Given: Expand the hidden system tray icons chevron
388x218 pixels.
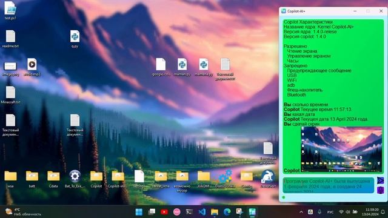Looking at the screenshot, I should (x=301, y=212).
